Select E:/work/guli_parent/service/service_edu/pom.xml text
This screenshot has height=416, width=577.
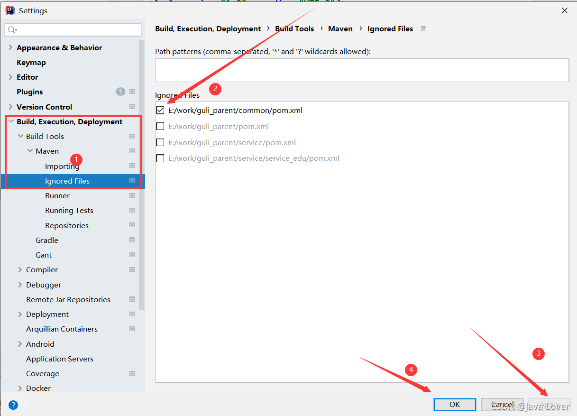click(x=254, y=158)
